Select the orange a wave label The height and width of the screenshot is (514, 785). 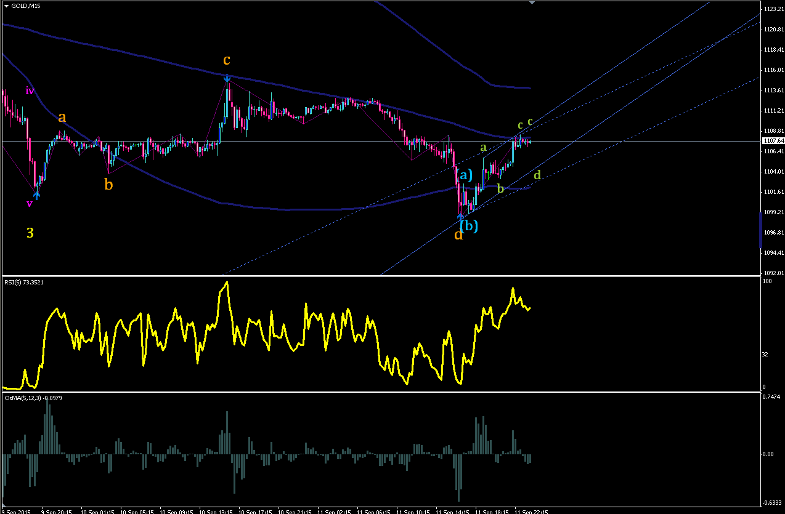pos(62,117)
